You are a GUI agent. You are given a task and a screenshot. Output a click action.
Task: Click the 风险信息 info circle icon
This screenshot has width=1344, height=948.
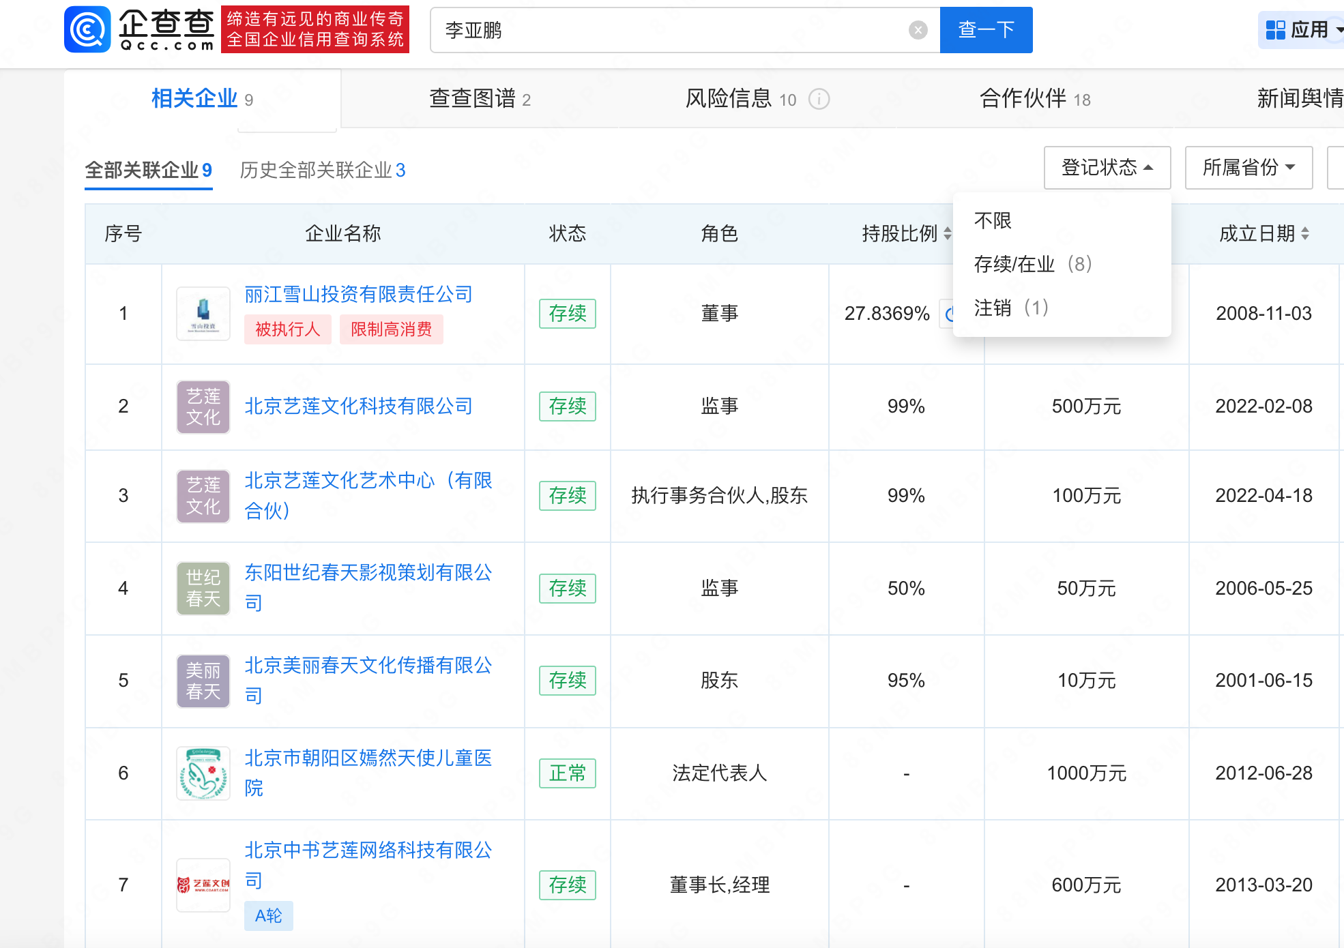click(819, 100)
